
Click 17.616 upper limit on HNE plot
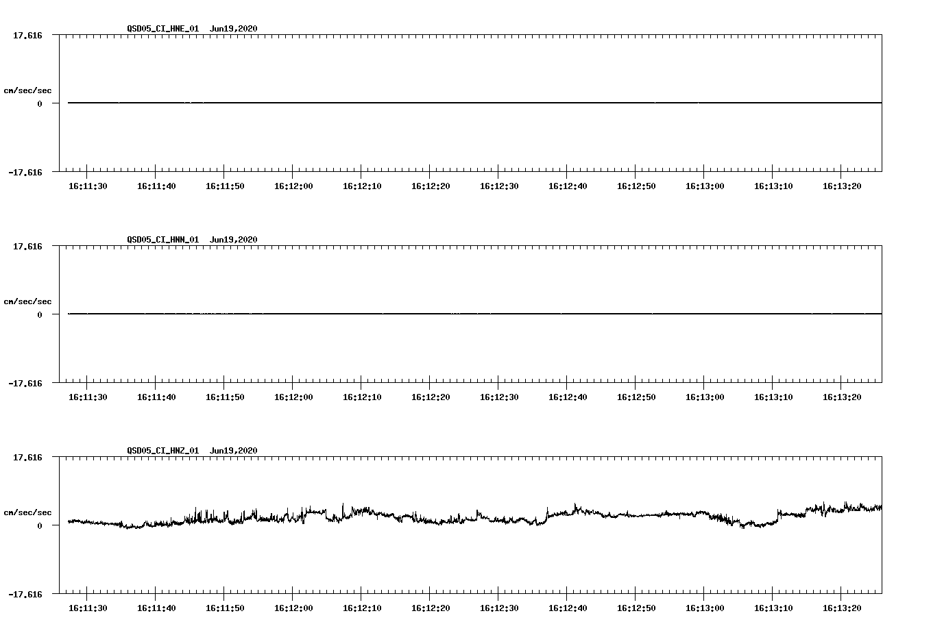click(28, 35)
